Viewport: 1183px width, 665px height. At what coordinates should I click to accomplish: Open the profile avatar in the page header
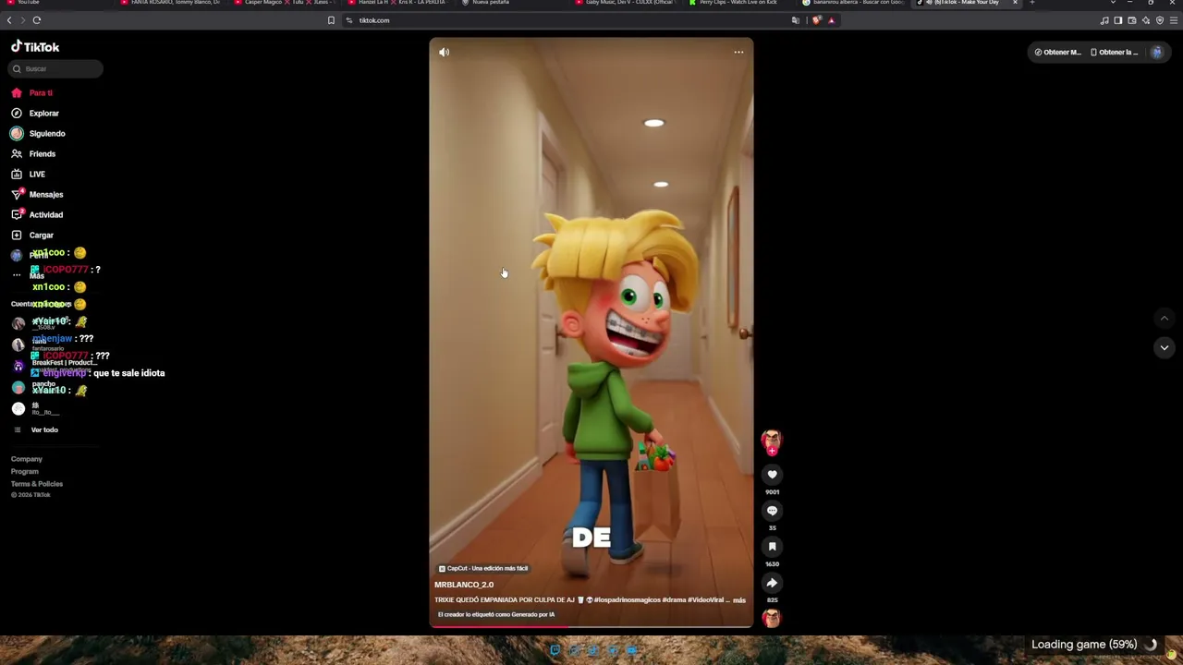[x=1156, y=53]
